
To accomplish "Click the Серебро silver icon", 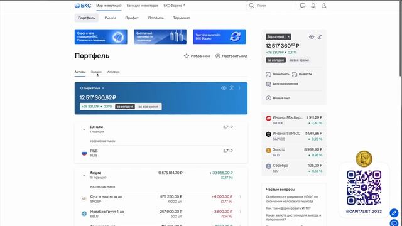I will click(x=268, y=166).
